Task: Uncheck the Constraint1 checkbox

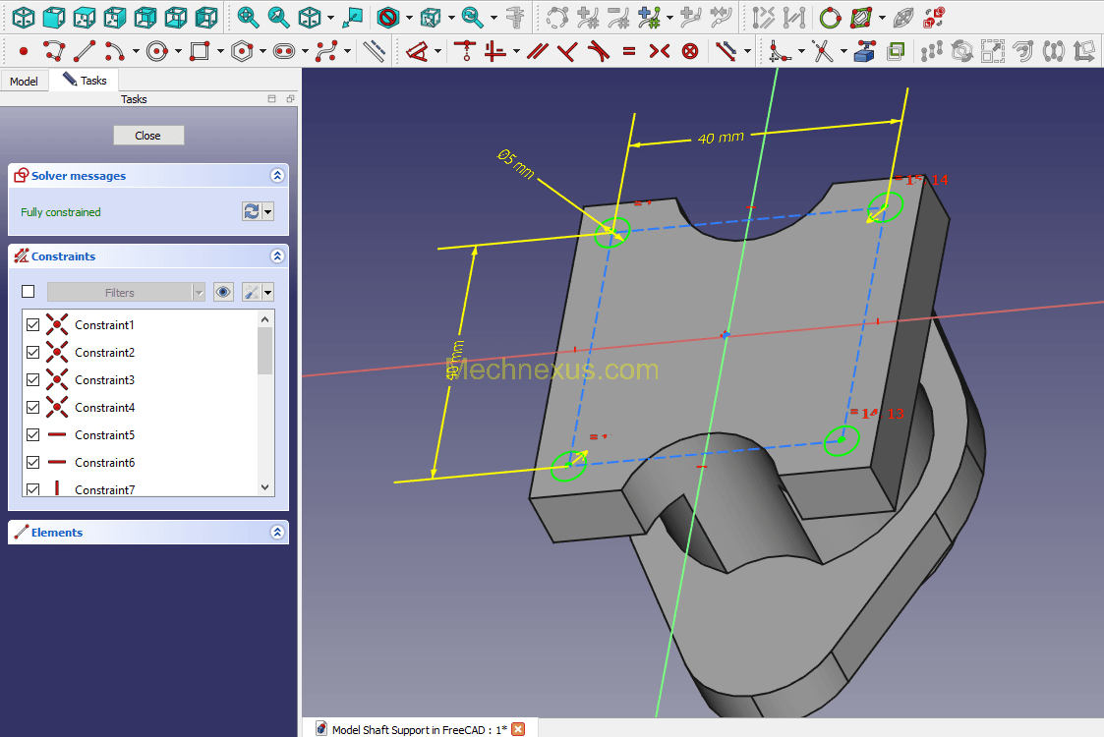Action: [33, 325]
